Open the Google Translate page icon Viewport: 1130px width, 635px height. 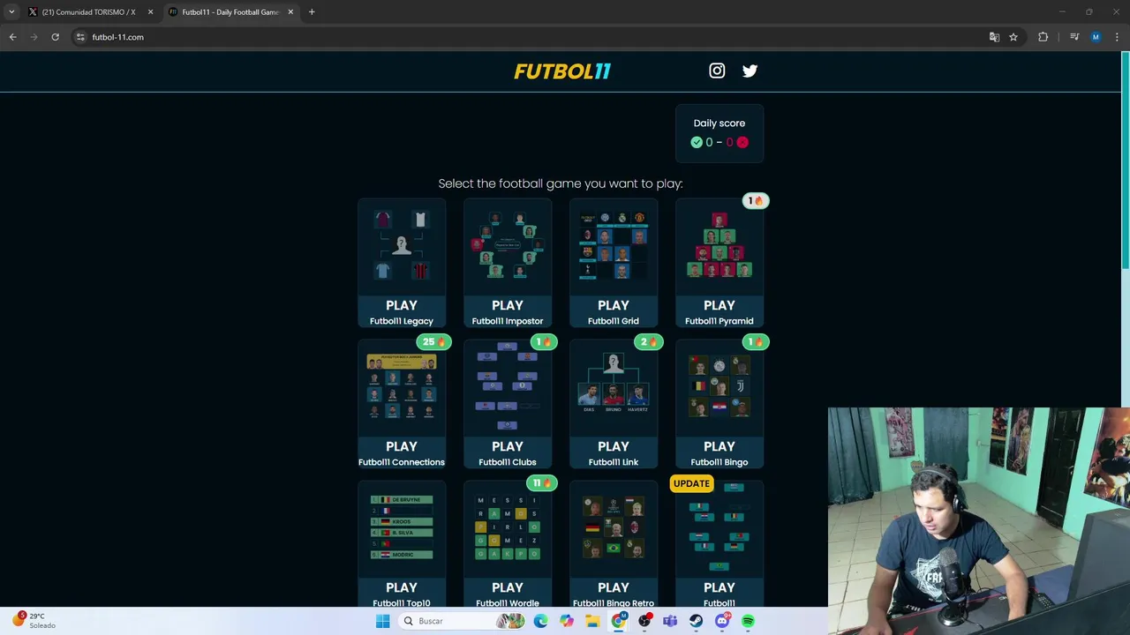(x=994, y=37)
